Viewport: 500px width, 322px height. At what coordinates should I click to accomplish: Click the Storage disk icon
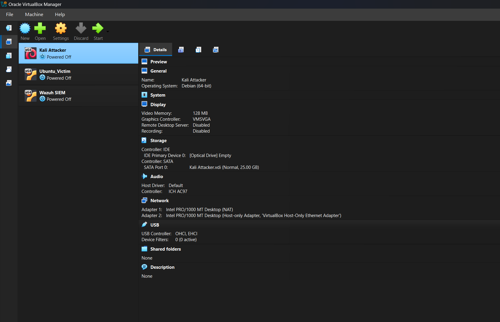[x=144, y=140]
